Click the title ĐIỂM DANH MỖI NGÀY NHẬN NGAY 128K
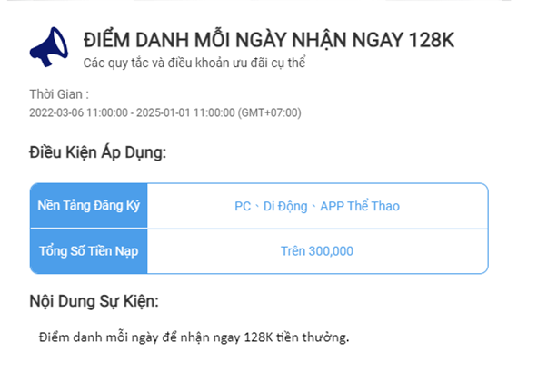This screenshot has height=371, width=547. click(x=268, y=41)
